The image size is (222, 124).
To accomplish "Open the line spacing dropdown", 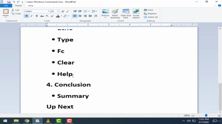I will point(94,11).
